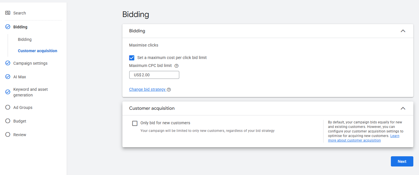Go to Campaign settings step
This screenshot has height=175, width=419.
coord(30,63)
